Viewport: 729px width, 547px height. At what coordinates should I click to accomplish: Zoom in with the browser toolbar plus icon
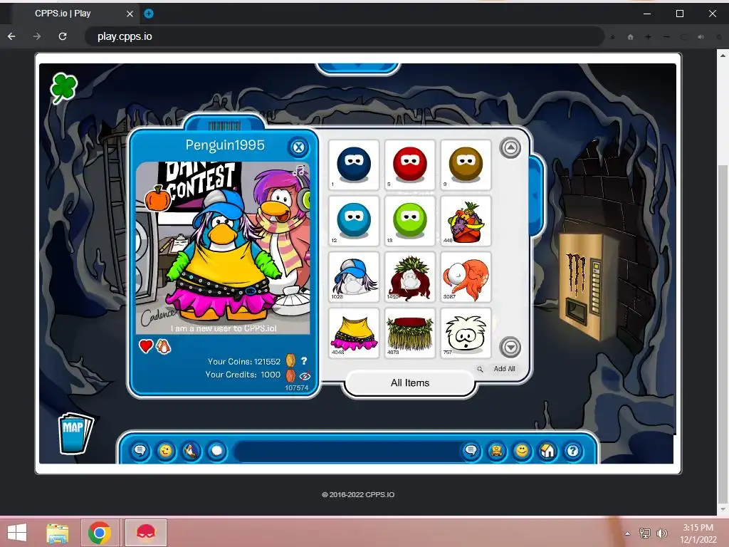tap(648, 37)
